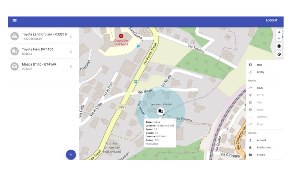Open the hamburger navigation menu

(14, 21)
